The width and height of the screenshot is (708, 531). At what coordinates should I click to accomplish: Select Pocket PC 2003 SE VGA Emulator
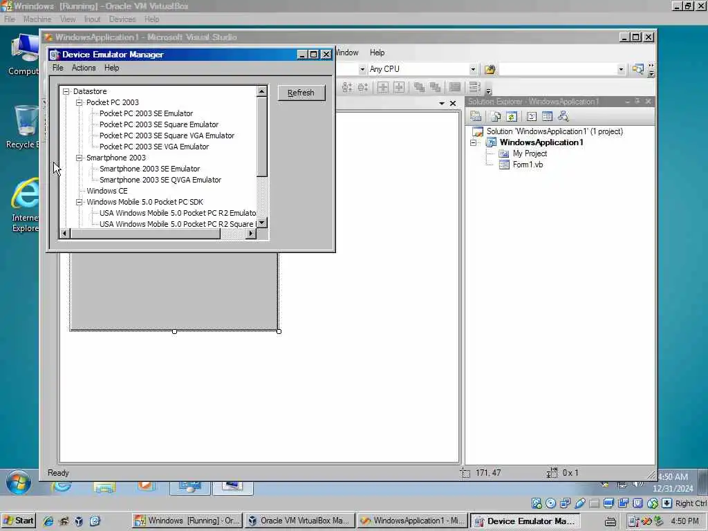154,147
